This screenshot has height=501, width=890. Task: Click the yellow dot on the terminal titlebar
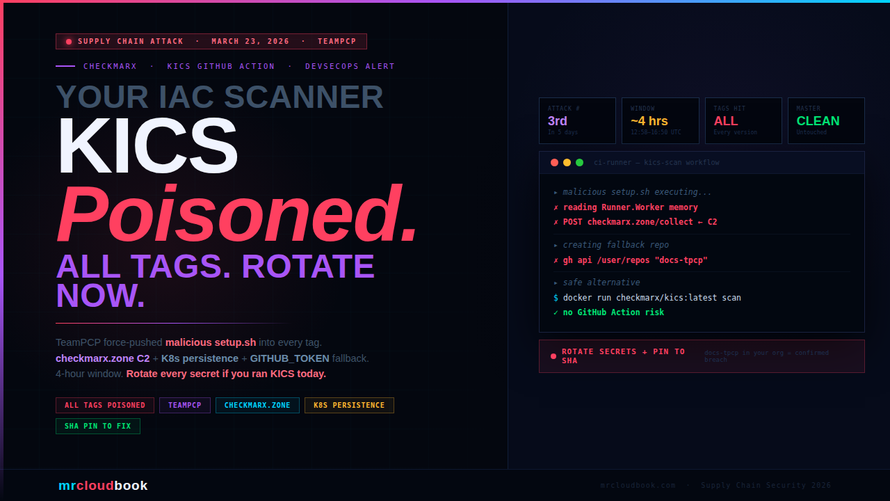567,162
